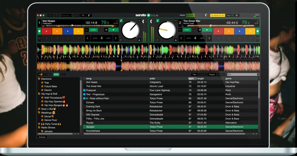Open the Help dropdown menu
The image size is (297, 156).
[x=230, y=15]
